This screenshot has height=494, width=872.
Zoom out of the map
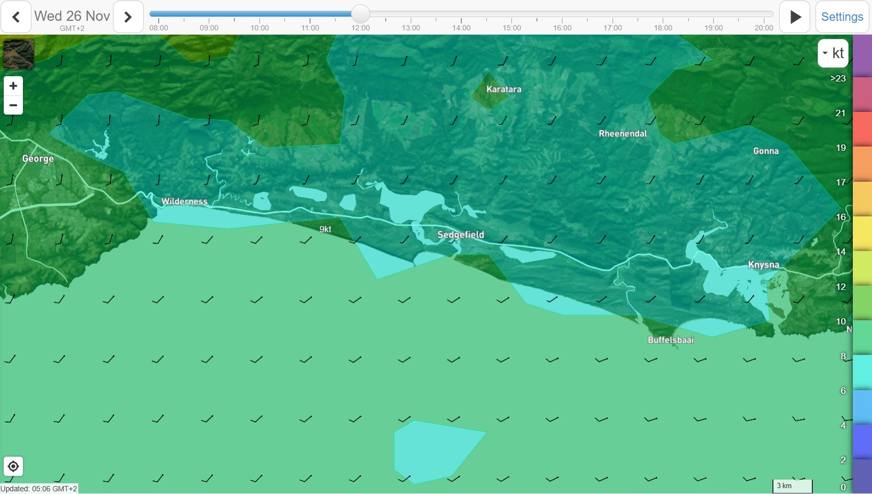coord(13,106)
